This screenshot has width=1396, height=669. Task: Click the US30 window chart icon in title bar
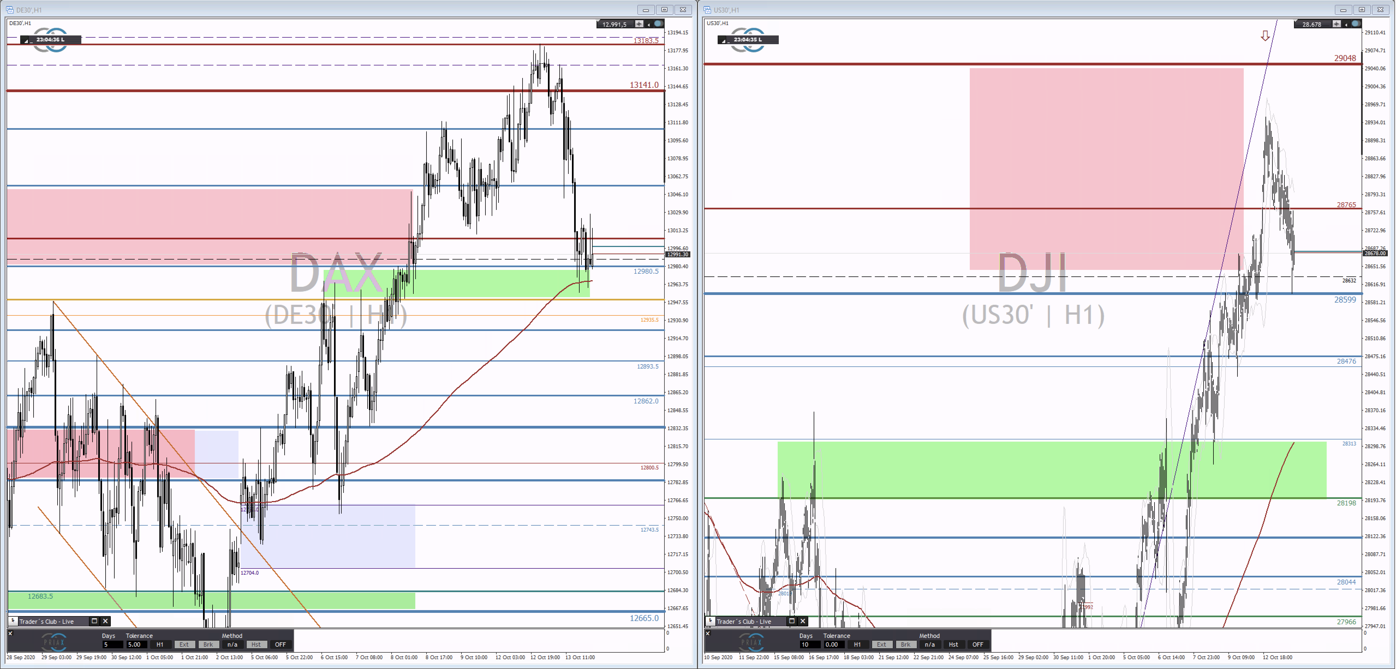tap(707, 10)
